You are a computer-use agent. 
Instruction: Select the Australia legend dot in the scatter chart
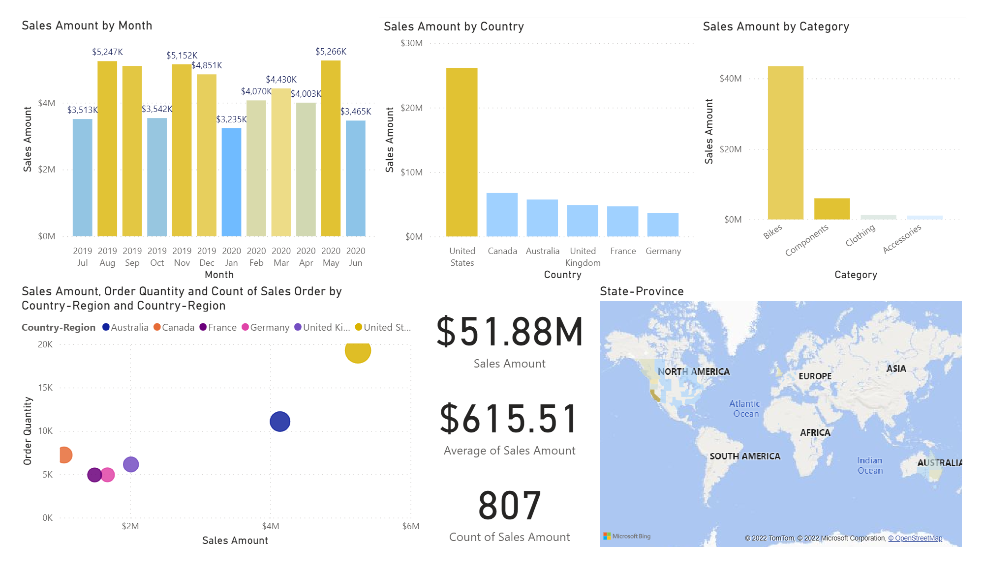pyautogui.click(x=105, y=327)
